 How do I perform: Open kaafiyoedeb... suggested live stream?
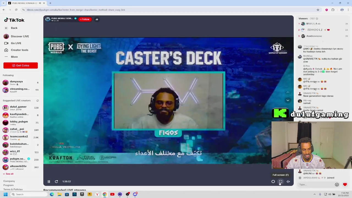click(21, 115)
